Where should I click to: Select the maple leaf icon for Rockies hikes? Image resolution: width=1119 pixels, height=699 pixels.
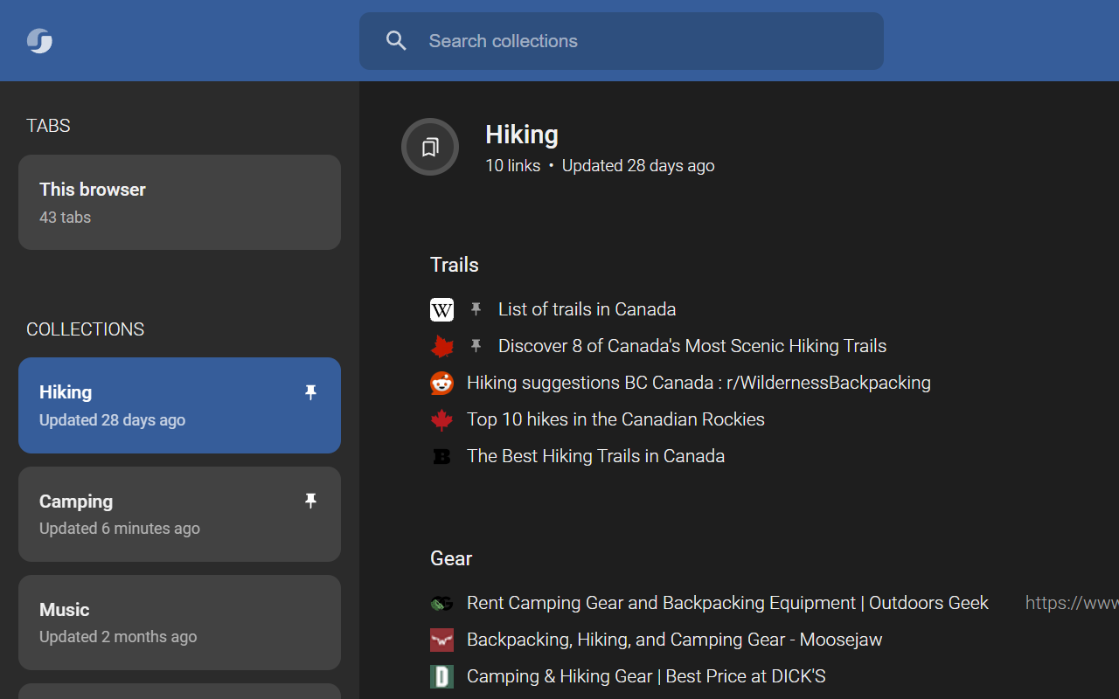pyautogui.click(x=441, y=419)
